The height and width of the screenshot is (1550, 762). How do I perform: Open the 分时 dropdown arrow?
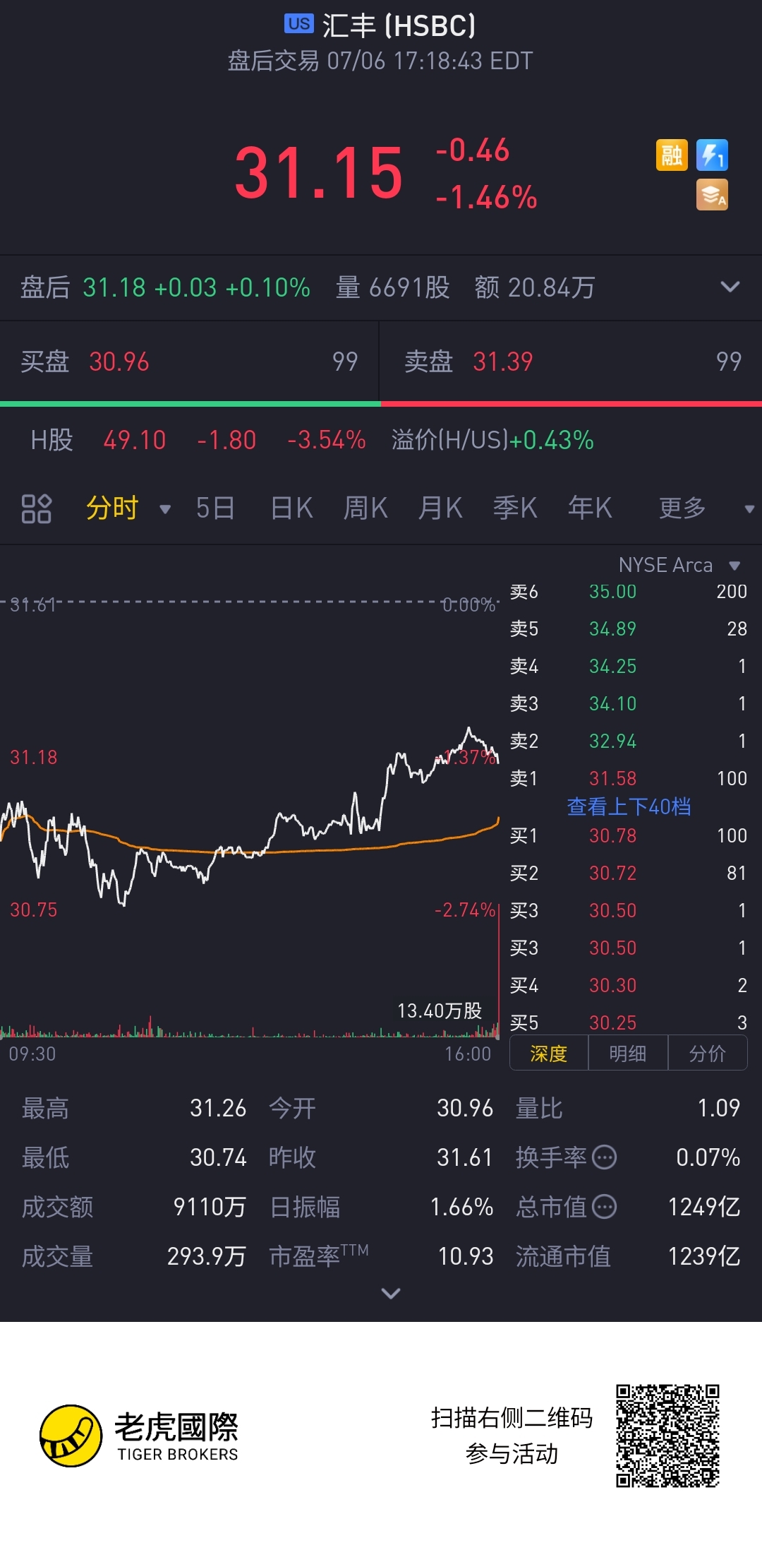tap(165, 509)
